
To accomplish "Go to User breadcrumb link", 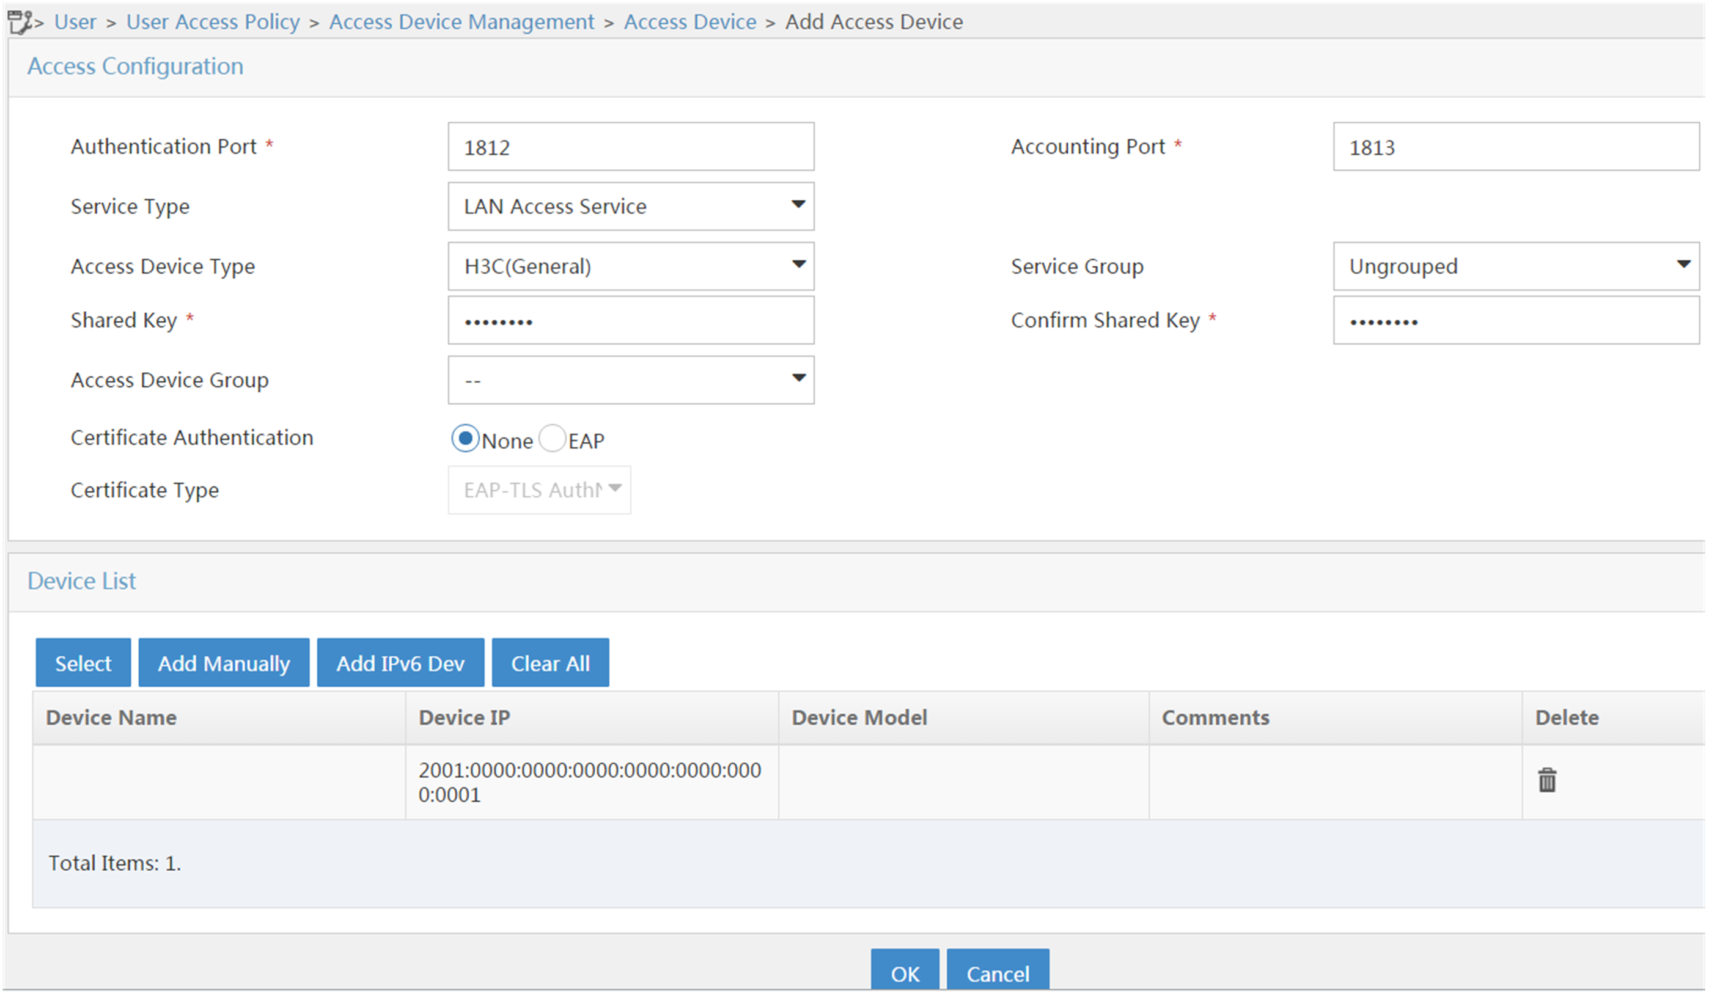I will (x=75, y=22).
